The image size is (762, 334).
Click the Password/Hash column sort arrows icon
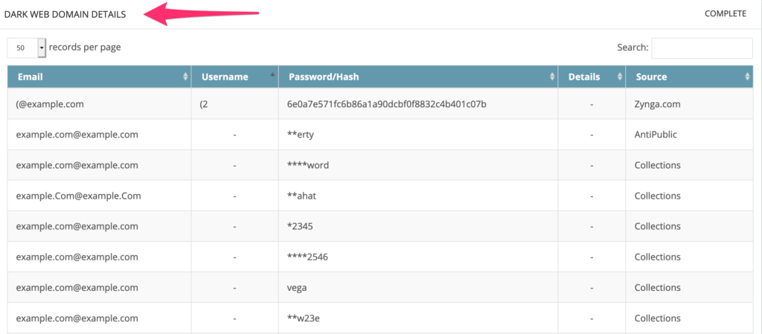pos(551,77)
